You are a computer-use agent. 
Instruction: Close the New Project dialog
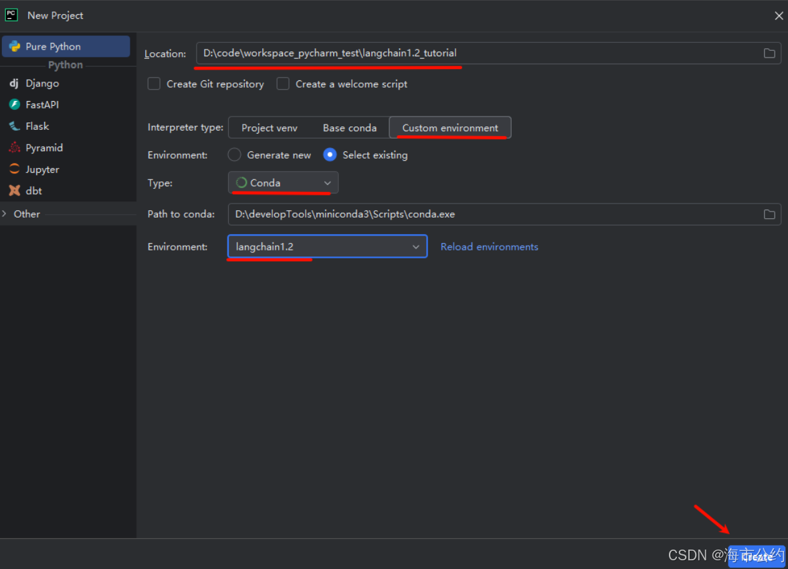click(x=779, y=15)
